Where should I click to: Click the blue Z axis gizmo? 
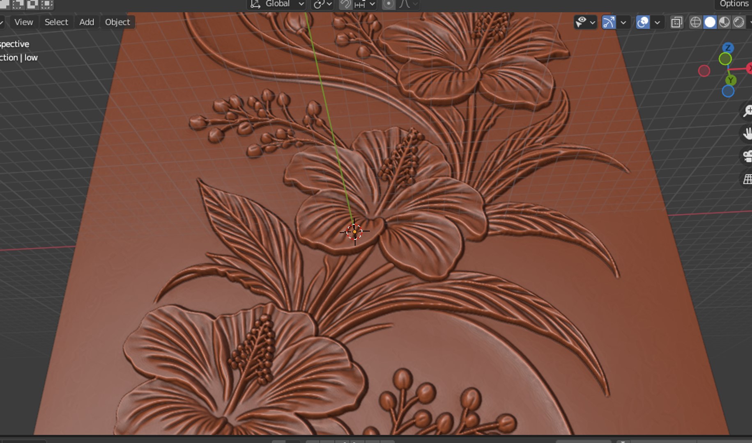click(x=728, y=48)
